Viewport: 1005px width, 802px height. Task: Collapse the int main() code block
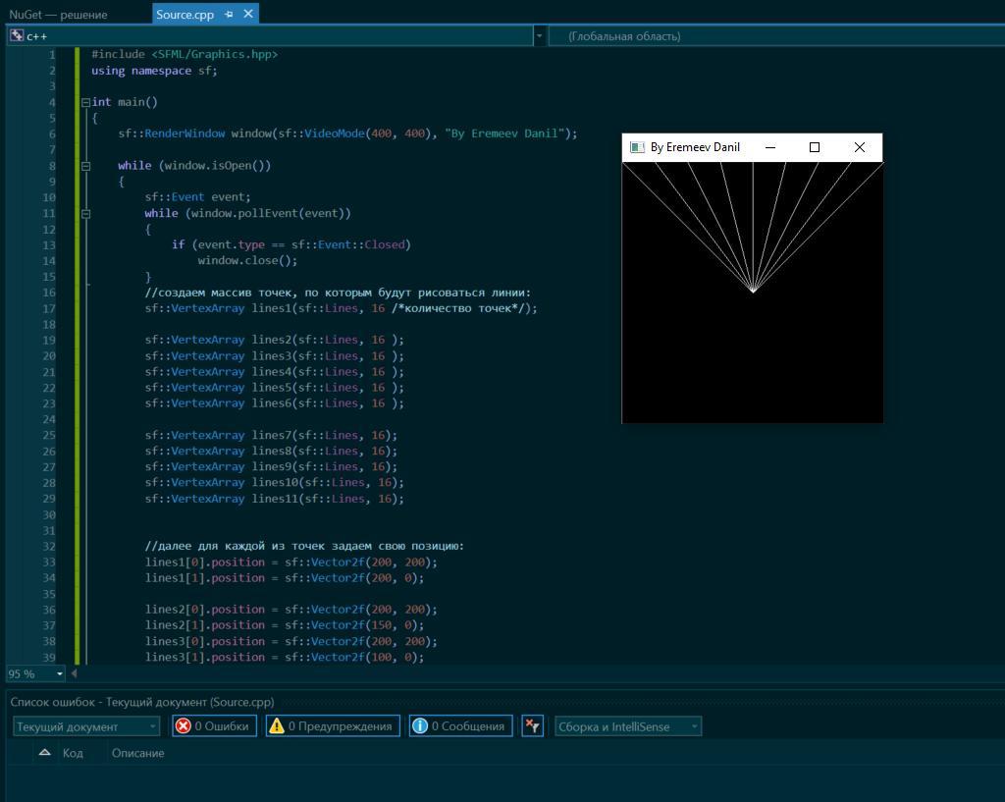pos(85,102)
